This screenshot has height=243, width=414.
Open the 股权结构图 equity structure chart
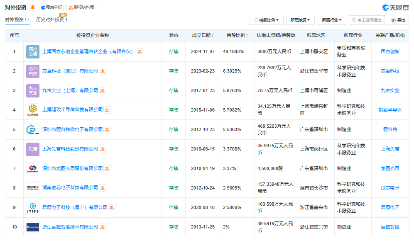(x=81, y=7)
